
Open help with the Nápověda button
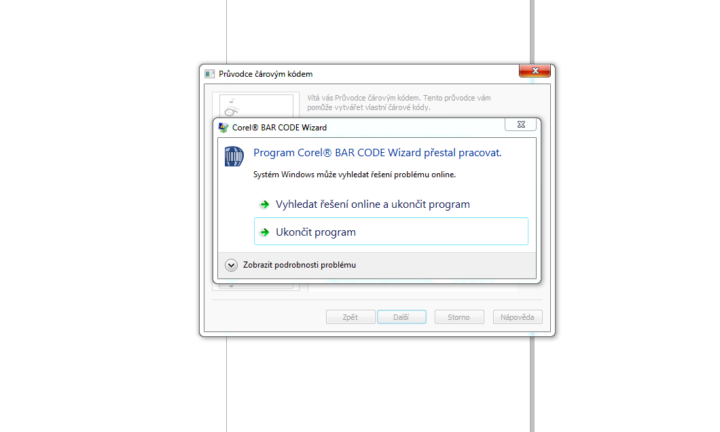518,317
